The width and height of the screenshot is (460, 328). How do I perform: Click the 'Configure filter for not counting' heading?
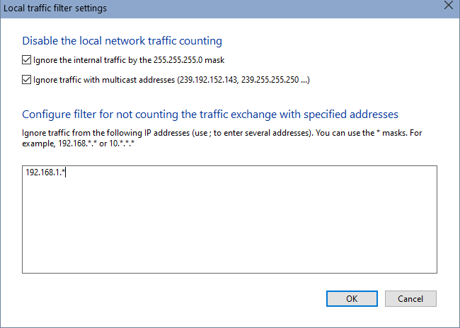[x=210, y=114]
